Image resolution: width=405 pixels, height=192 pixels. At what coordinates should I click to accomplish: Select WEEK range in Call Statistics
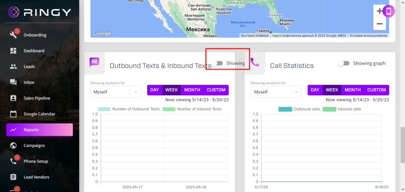pyautogui.click(x=332, y=90)
